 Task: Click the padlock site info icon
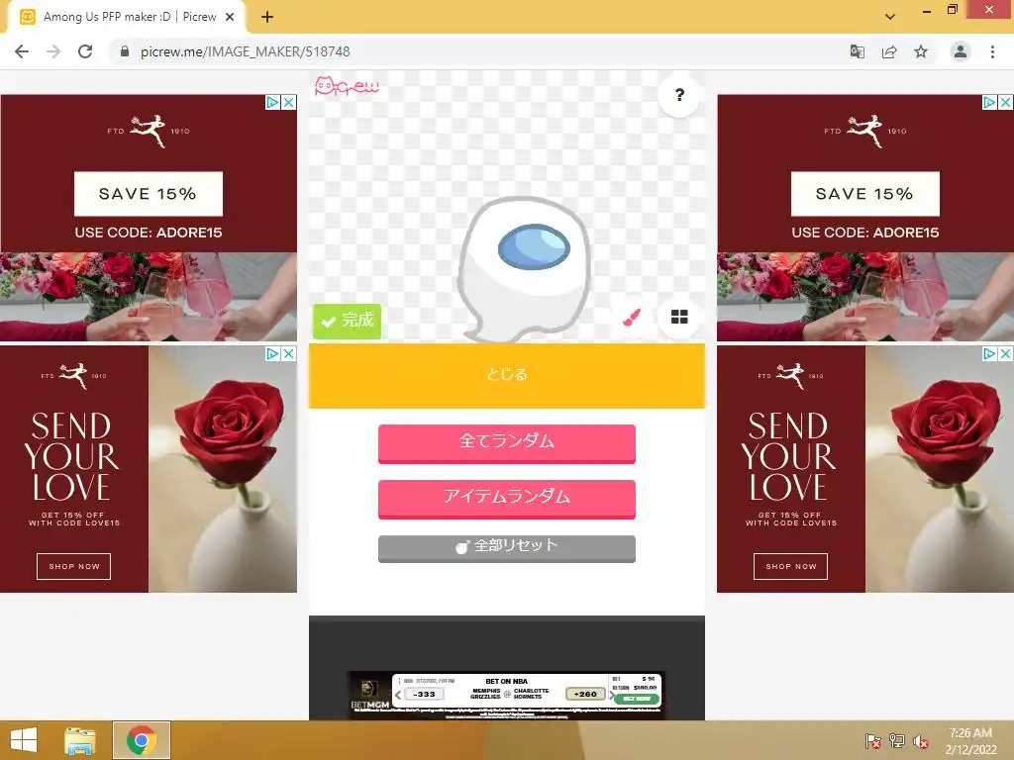[125, 51]
